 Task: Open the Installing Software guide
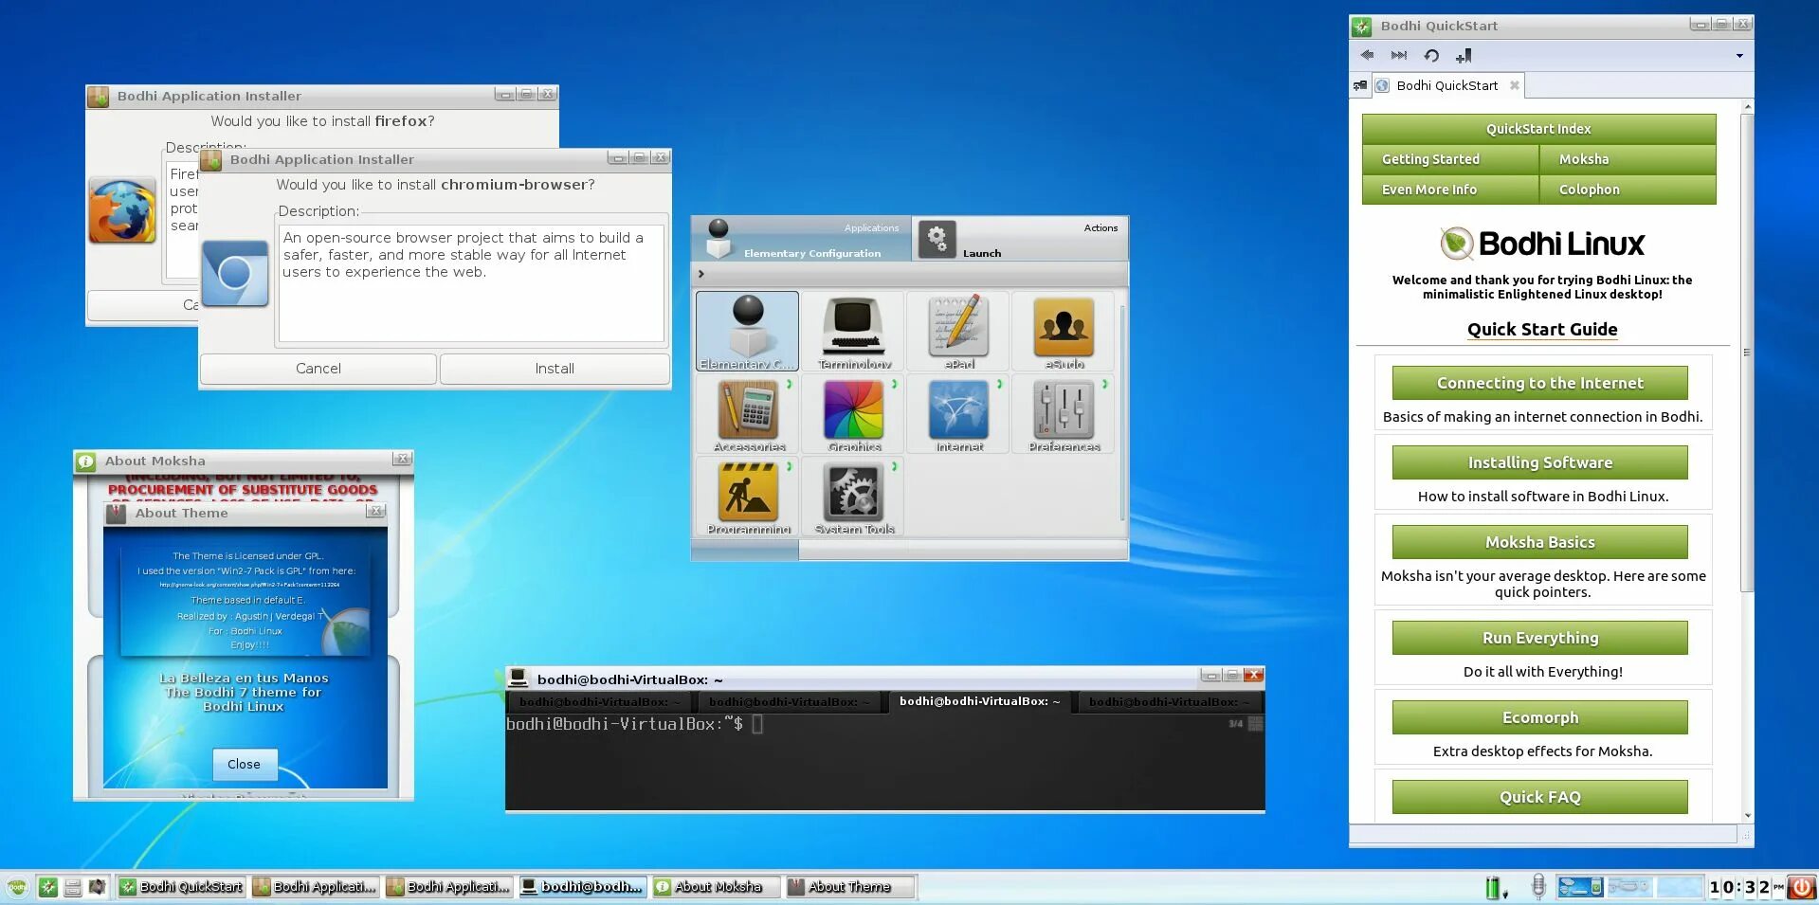[x=1539, y=462]
